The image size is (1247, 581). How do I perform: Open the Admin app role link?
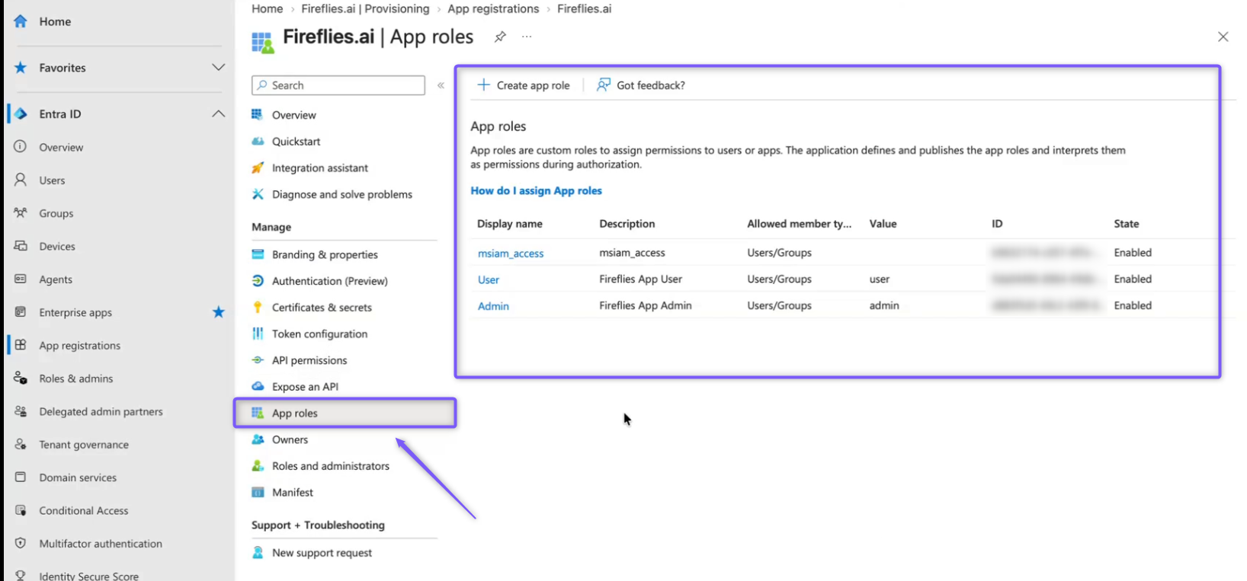(x=493, y=306)
